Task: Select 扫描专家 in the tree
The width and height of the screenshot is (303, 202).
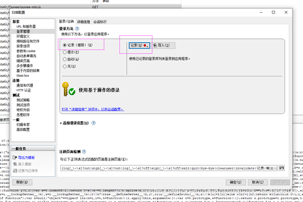Action: coord(23,124)
